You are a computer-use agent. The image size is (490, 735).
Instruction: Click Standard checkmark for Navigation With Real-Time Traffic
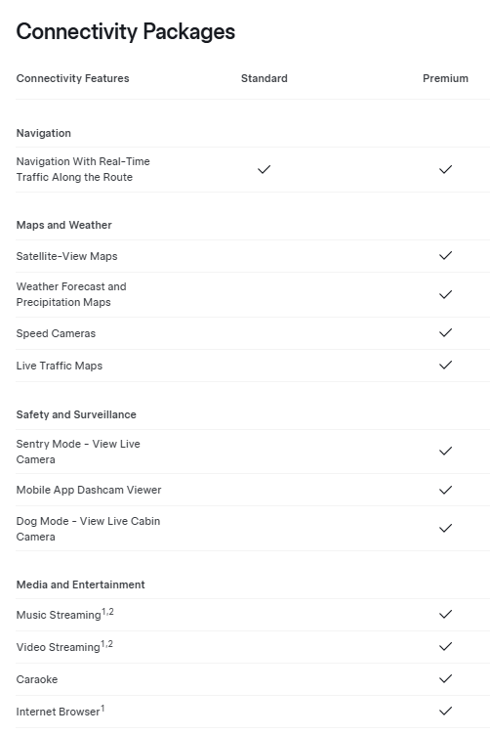[x=264, y=169]
